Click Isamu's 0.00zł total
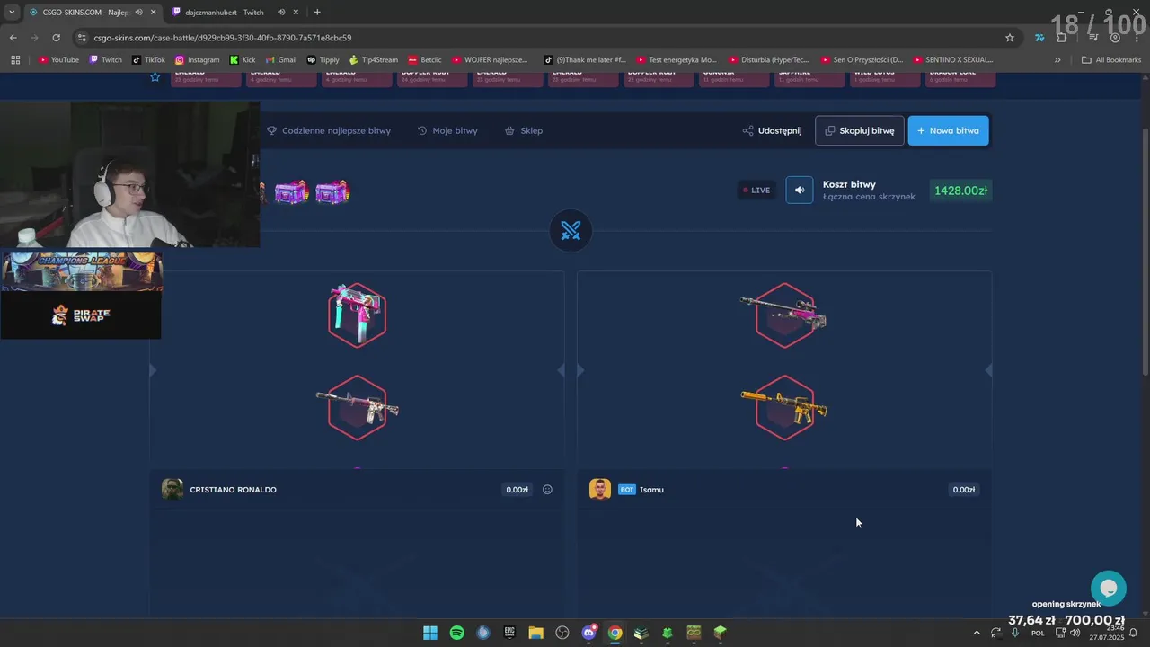 [963, 490]
